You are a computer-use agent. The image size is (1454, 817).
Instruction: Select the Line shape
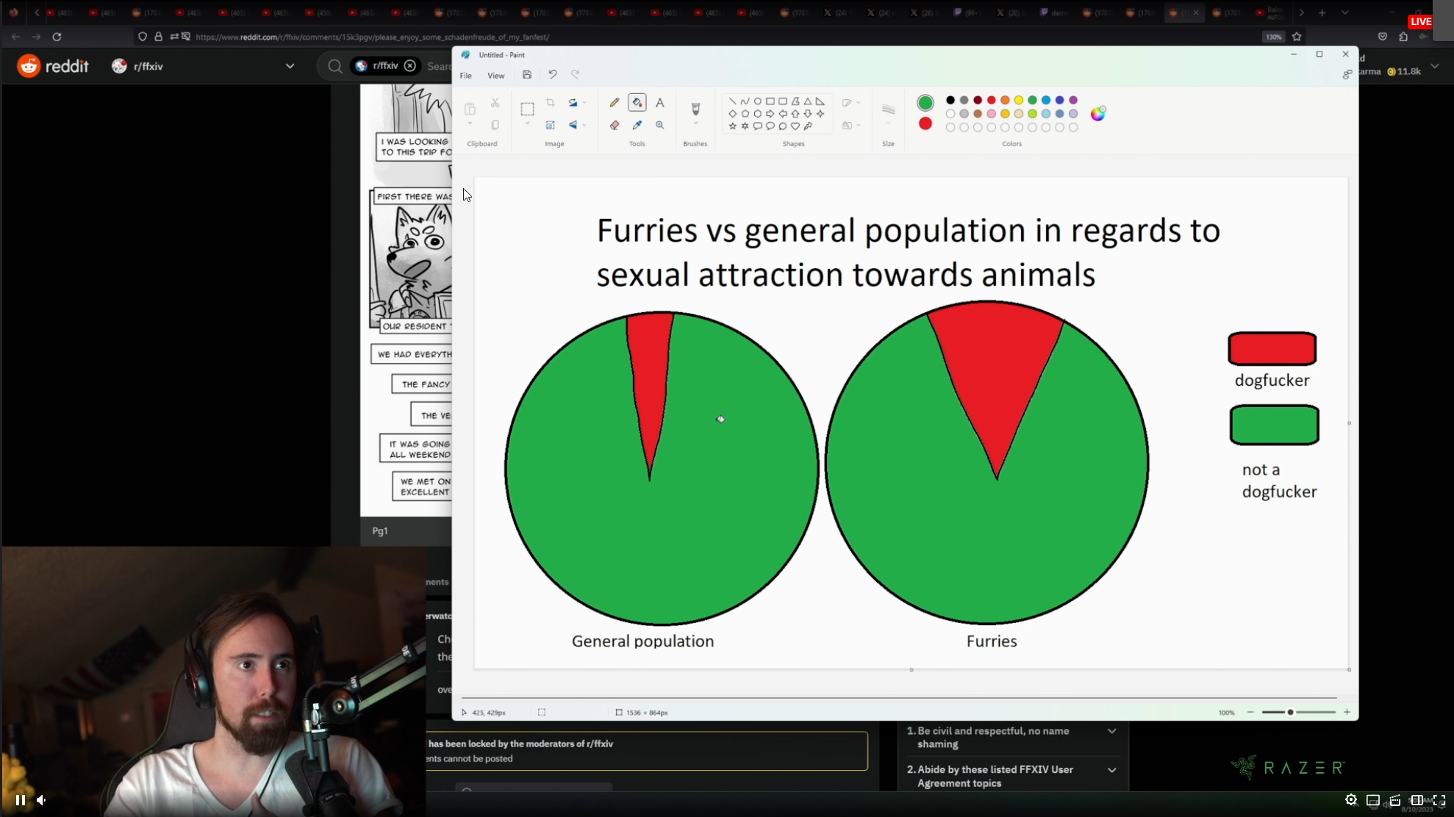[x=732, y=101]
